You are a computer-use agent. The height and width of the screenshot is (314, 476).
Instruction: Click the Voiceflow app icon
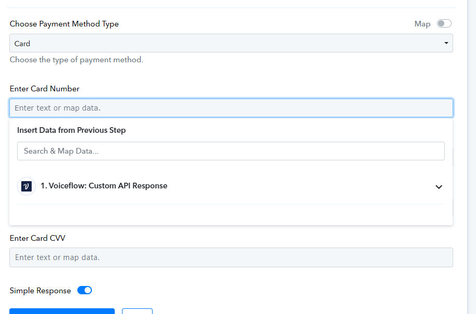(26, 186)
